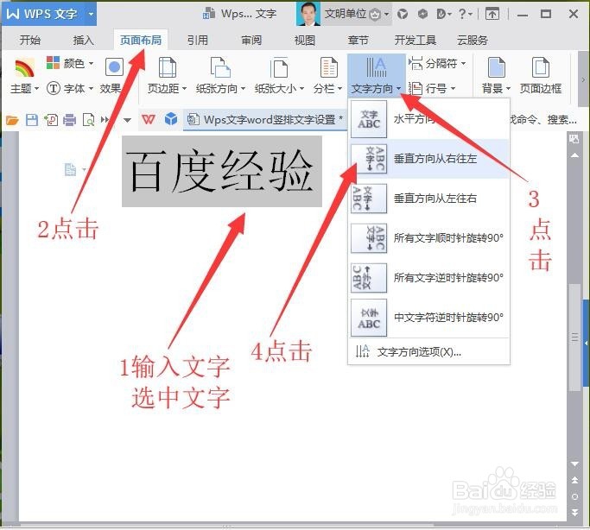Click the hexagon icon in title bar
Image resolution: width=590 pixels, height=530 pixels.
click(x=423, y=14)
